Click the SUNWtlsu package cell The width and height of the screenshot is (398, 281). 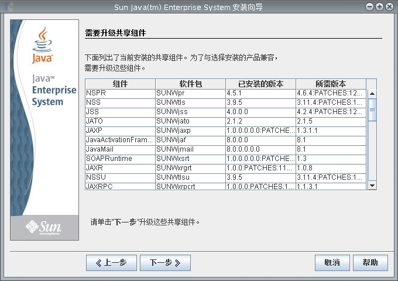[191, 178]
